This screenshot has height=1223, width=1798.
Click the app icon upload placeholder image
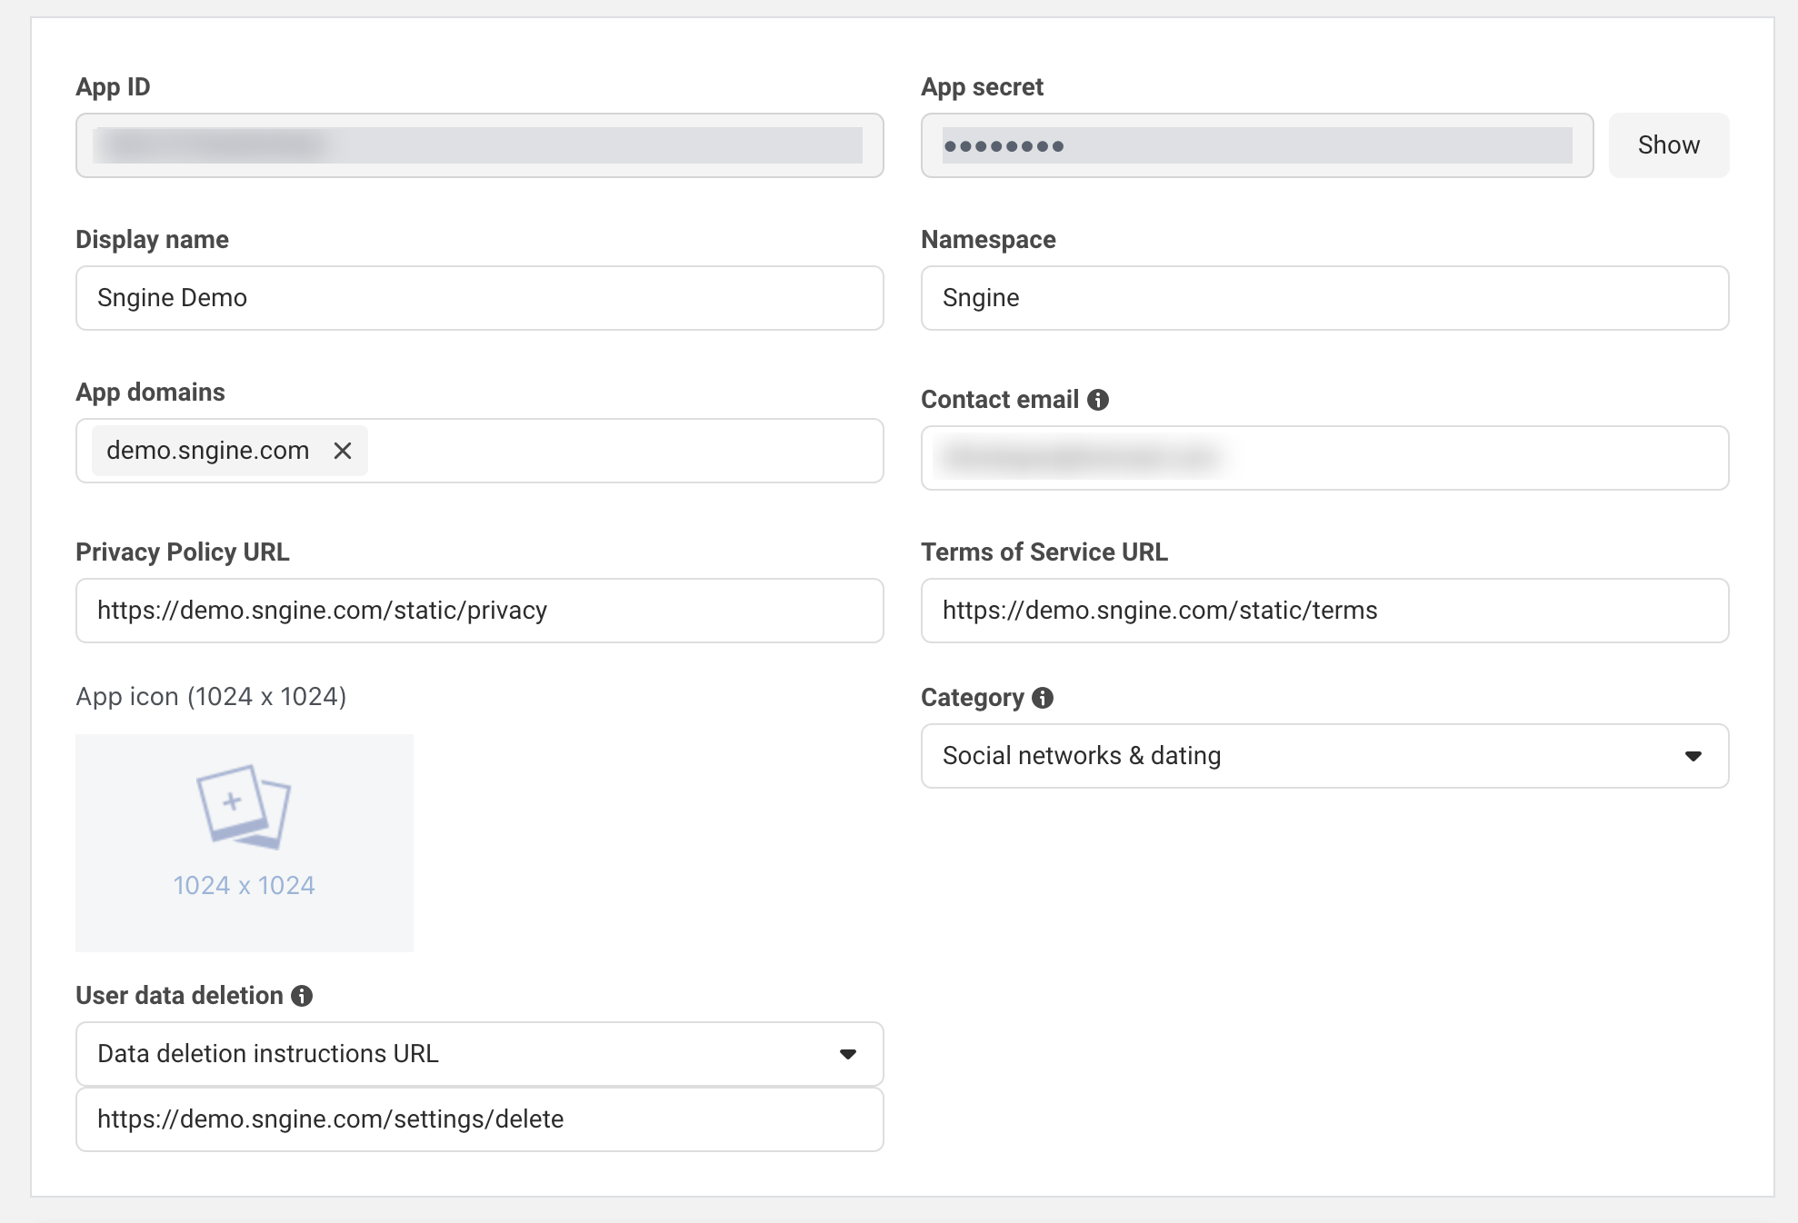[244, 807]
